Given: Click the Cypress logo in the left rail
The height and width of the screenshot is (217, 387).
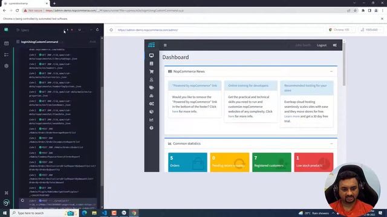Looking at the screenshot, I should [x=6, y=30].
